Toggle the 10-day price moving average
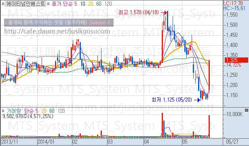This screenshot has width=249, height=146. (82, 4)
